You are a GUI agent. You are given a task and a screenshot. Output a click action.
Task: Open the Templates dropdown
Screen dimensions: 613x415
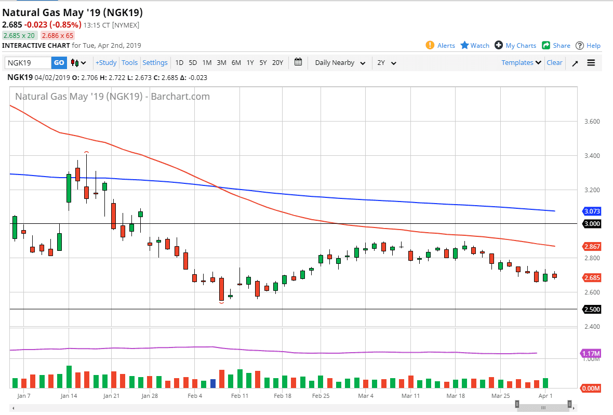521,63
